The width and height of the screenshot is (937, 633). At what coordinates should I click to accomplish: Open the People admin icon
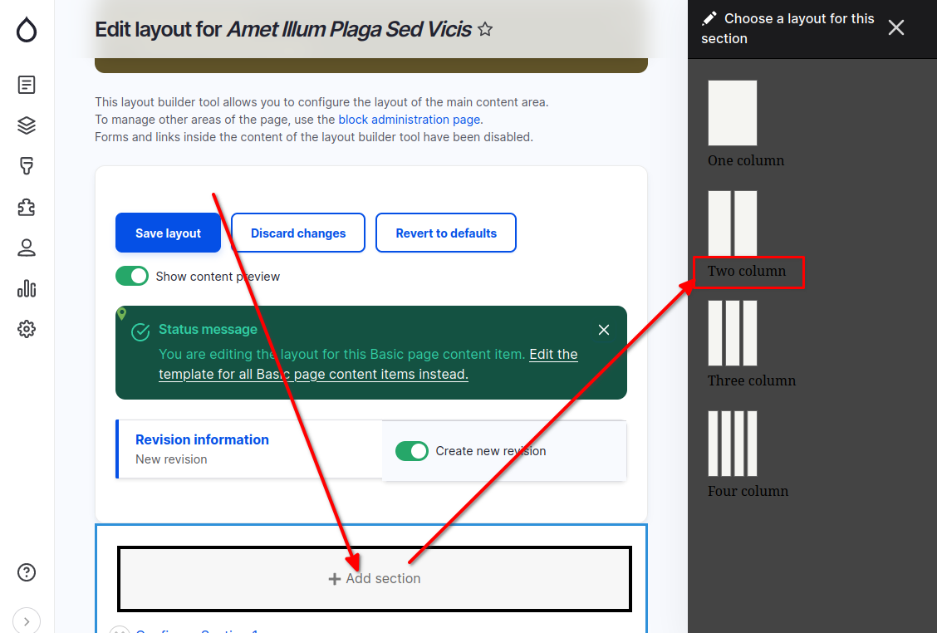click(x=27, y=247)
